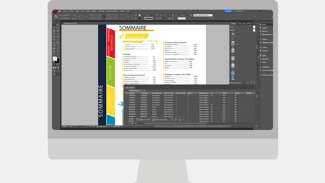Toggle formatting affects container

(54, 65)
